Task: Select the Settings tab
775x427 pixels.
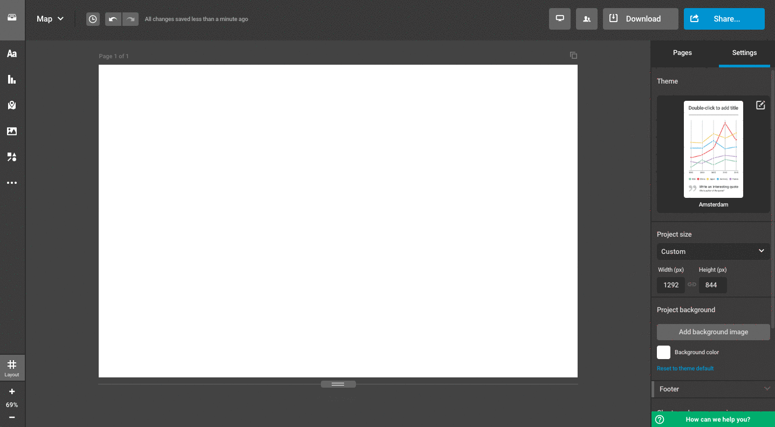Action: tap(744, 53)
